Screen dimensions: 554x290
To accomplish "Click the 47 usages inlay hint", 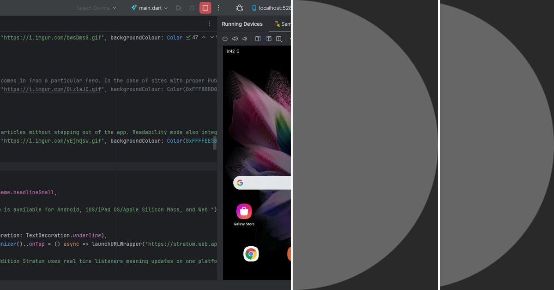I will (x=196, y=37).
